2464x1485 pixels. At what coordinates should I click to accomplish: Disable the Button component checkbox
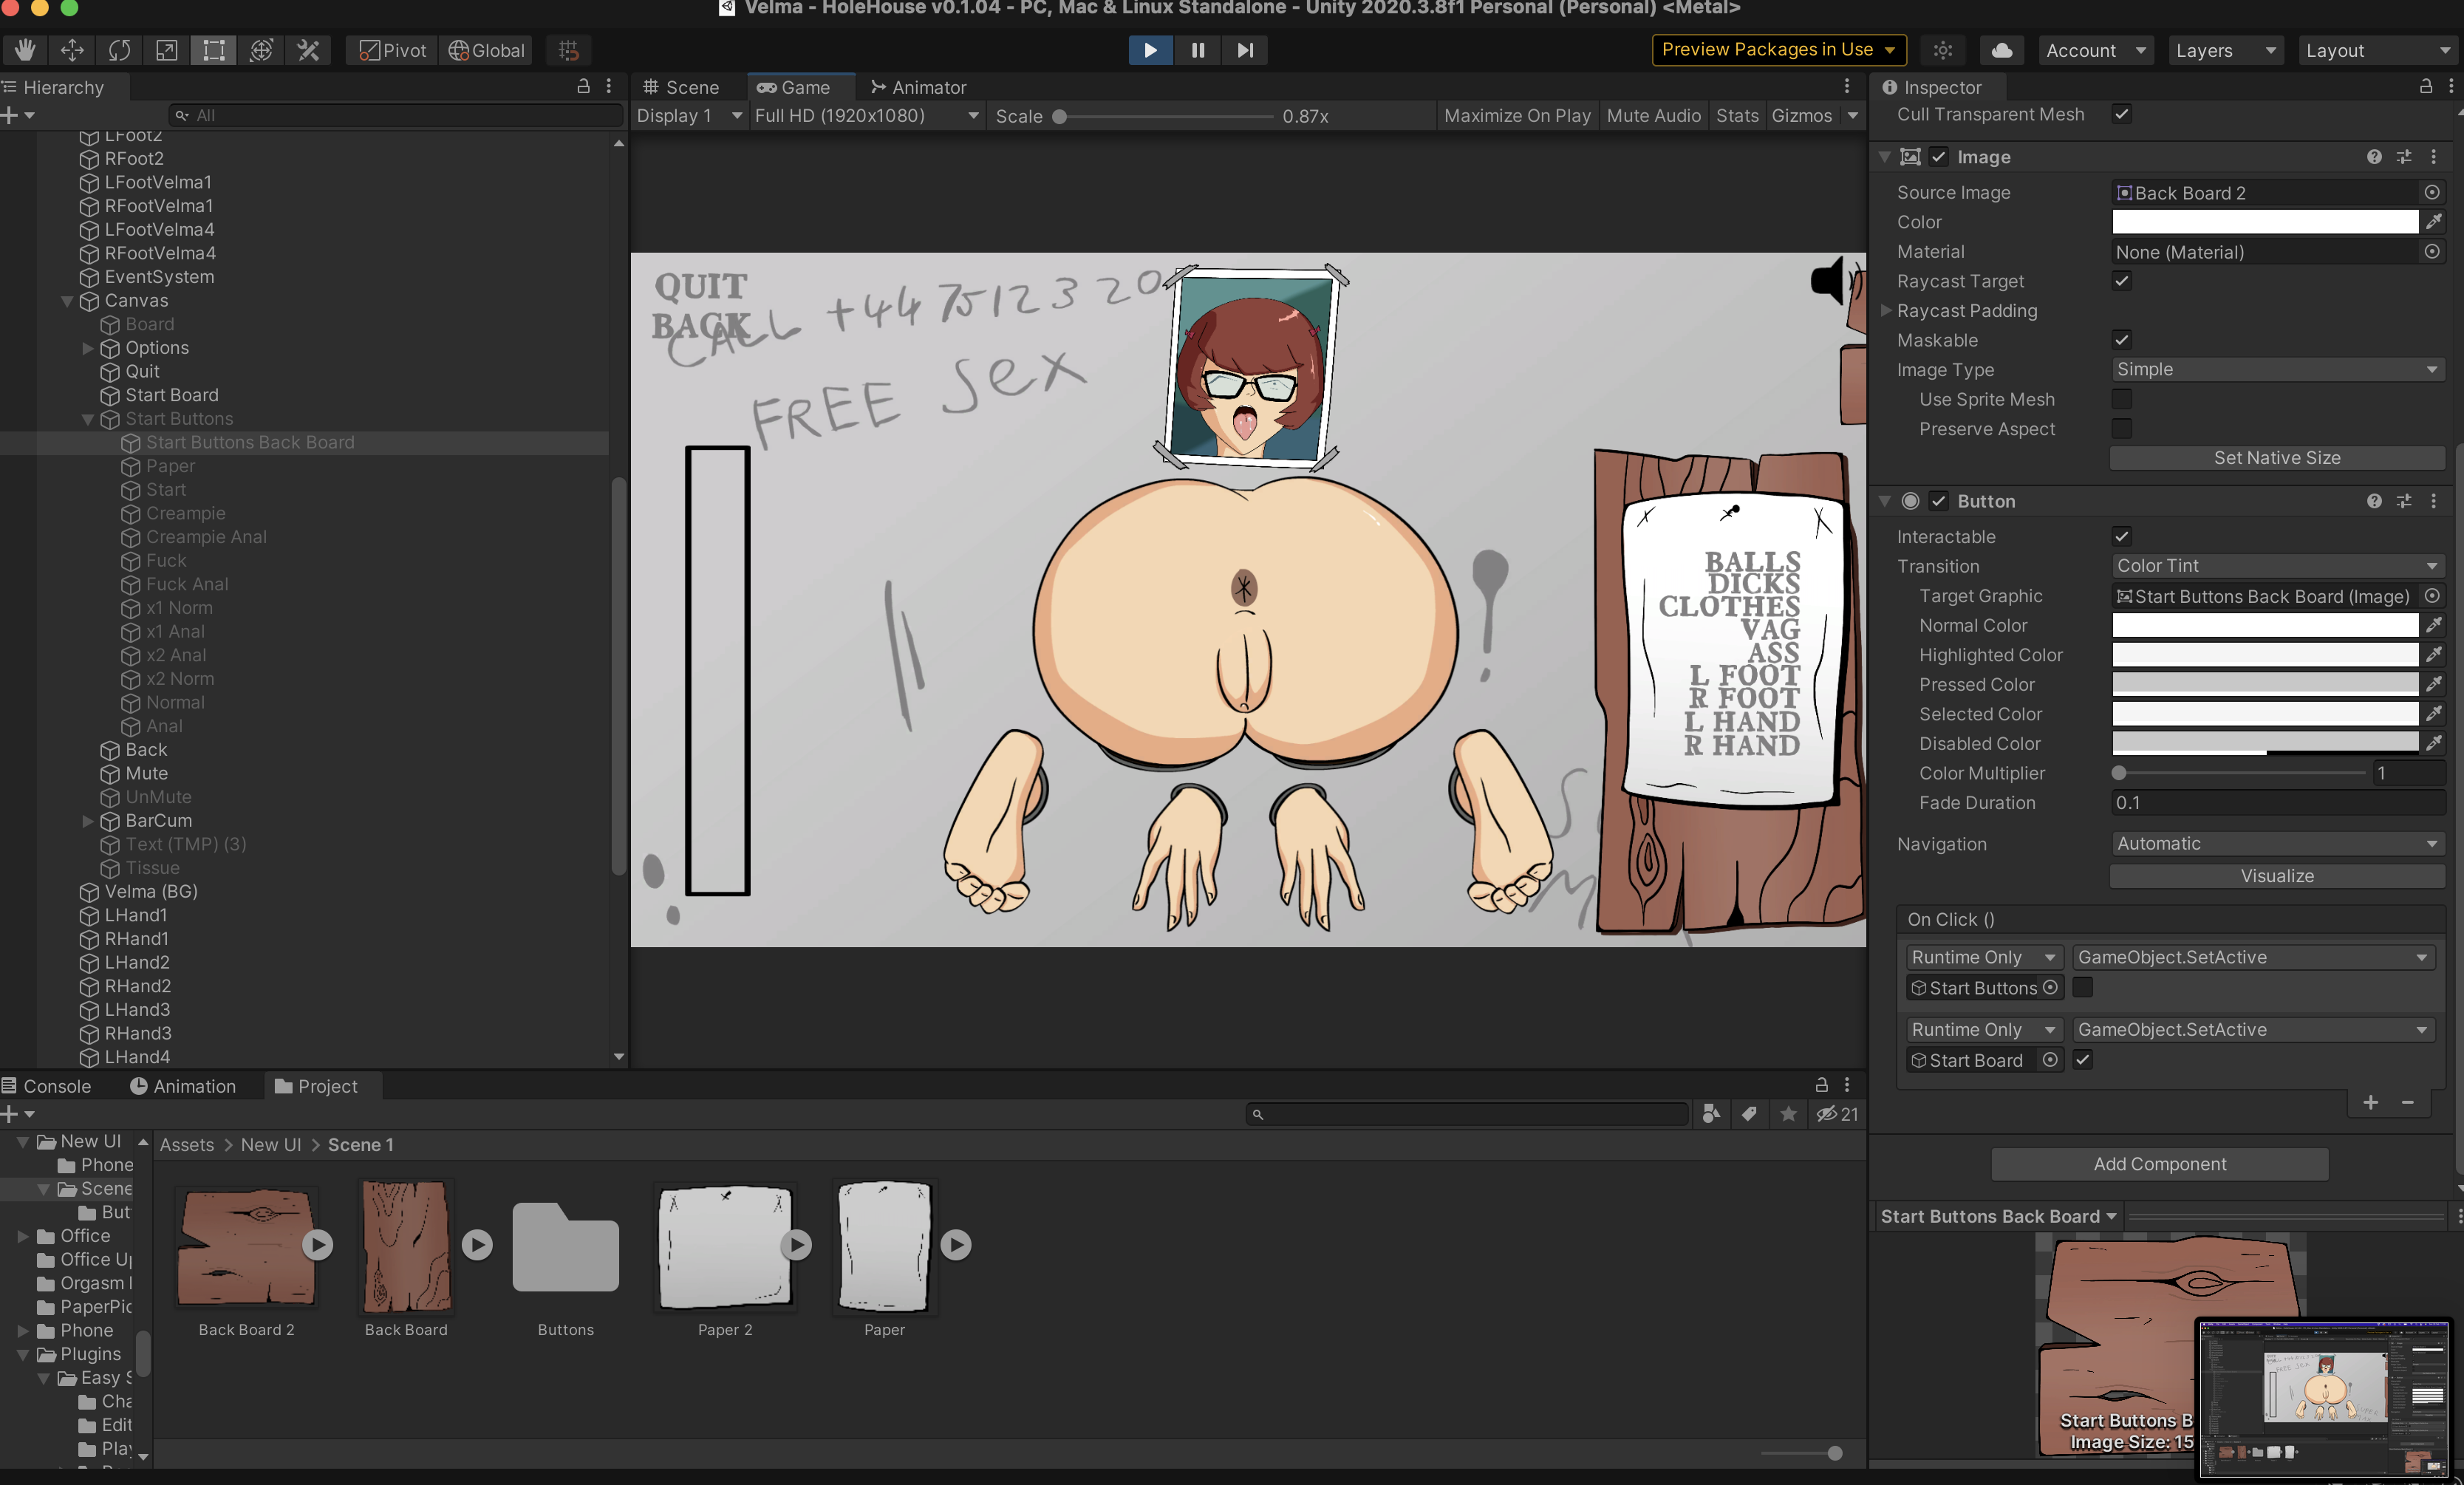(1939, 501)
